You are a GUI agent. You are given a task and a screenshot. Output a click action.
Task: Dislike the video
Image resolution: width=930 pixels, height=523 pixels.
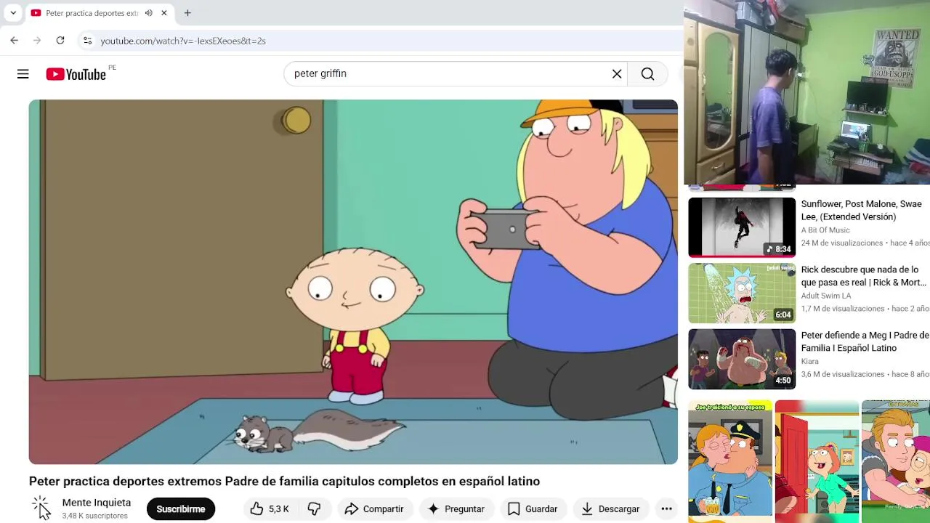(x=314, y=509)
